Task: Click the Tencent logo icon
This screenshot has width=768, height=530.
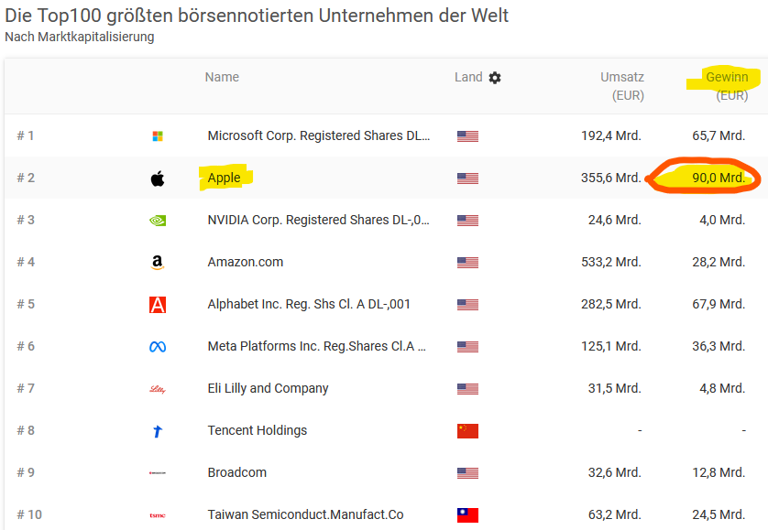Action: pos(158,430)
